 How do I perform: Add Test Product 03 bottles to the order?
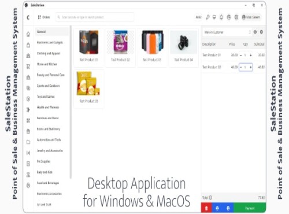coord(152,47)
